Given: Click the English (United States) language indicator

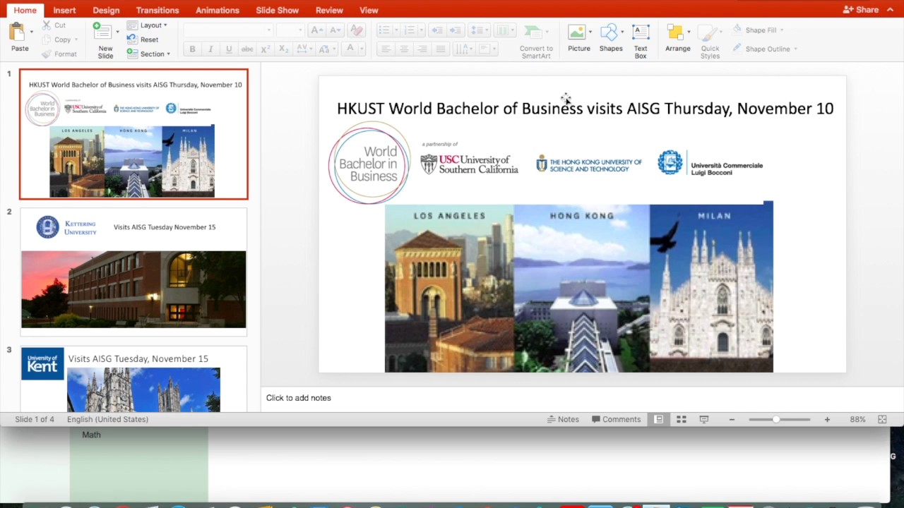Looking at the screenshot, I should [107, 419].
